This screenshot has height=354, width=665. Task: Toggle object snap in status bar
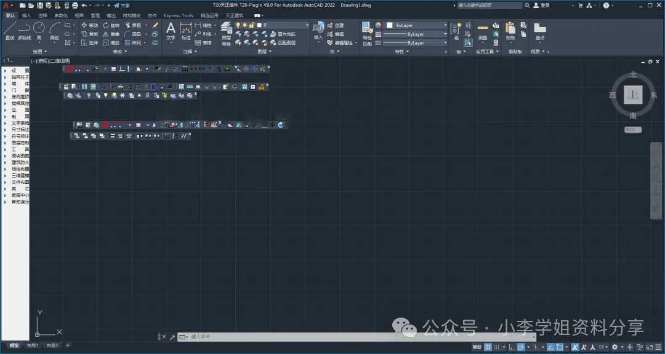(560, 347)
